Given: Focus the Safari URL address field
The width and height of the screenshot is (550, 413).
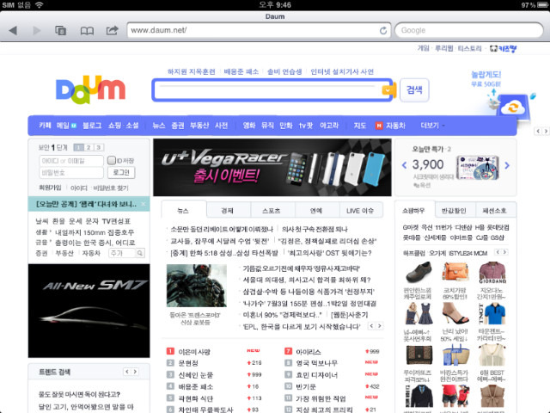Looking at the screenshot, I should [x=259, y=31].
